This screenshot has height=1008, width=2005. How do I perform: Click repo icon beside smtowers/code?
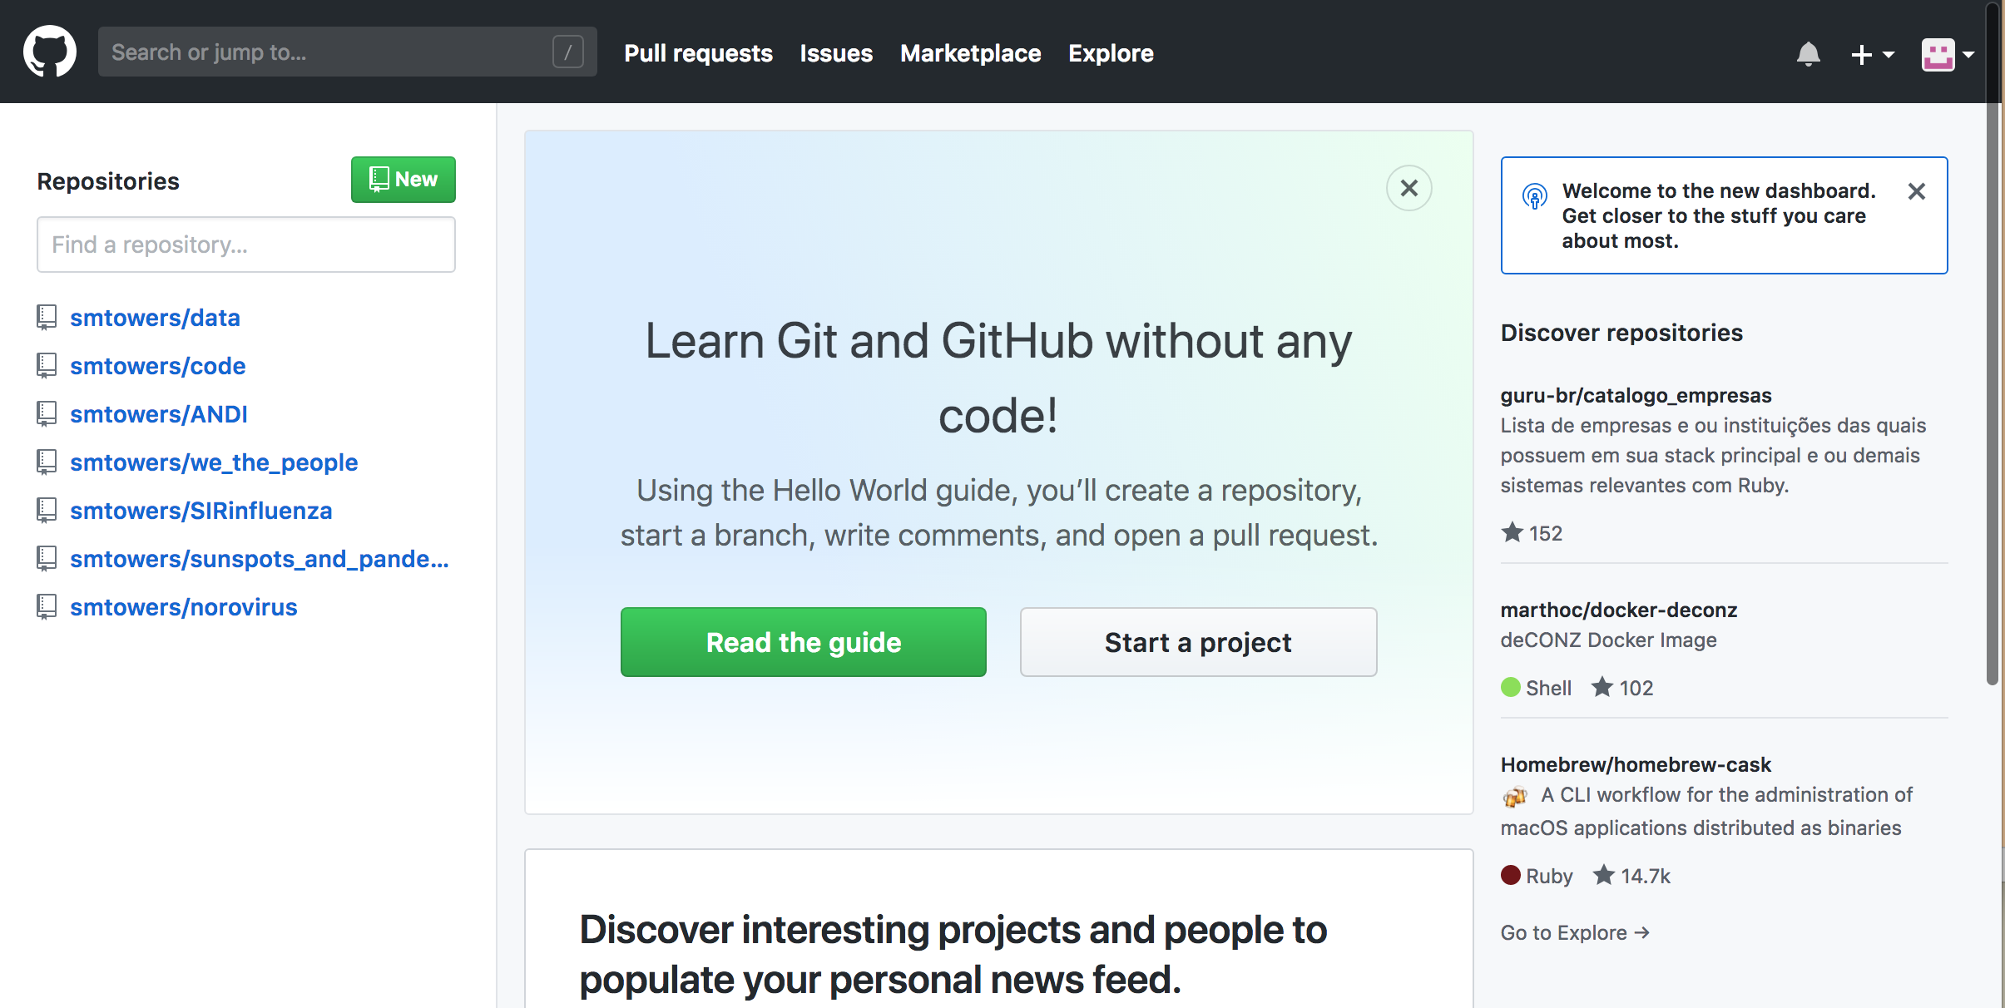(47, 366)
